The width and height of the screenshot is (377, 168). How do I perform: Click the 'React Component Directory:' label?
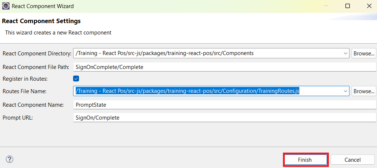point(37,53)
